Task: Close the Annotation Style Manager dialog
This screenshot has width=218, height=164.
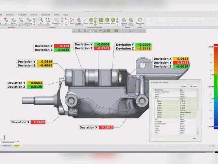Action: 194,138
